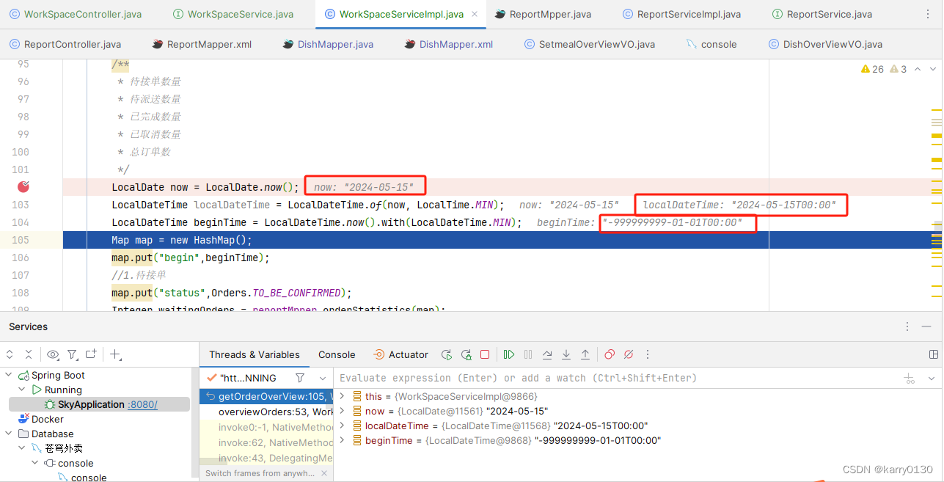Open DishOverViewVO.java tab
This screenshot has height=482, width=944.
[825, 44]
